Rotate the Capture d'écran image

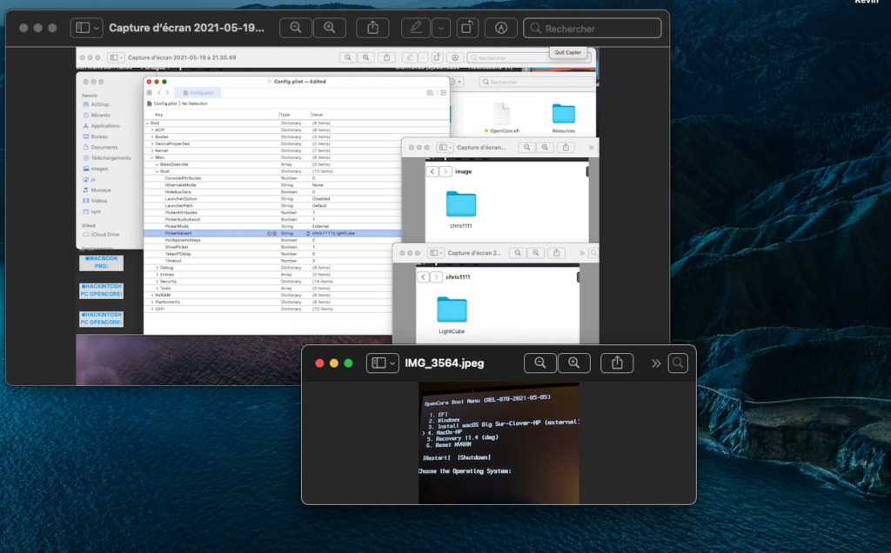(466, 28)
